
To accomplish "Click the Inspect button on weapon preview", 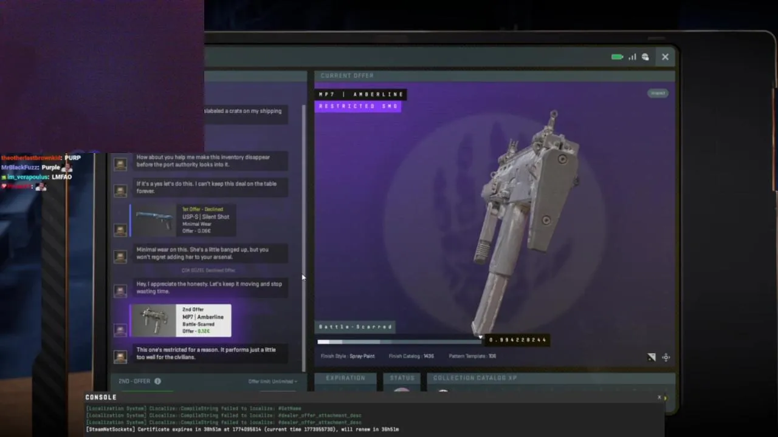I will pos(658,93).
